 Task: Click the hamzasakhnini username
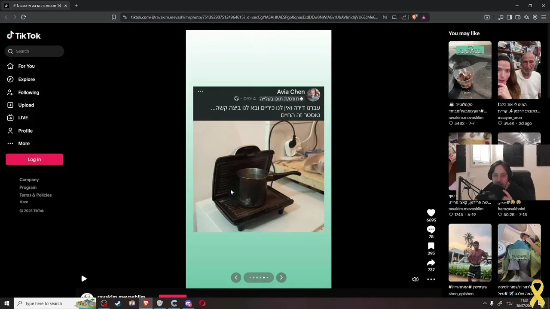(x=512, y=209)
